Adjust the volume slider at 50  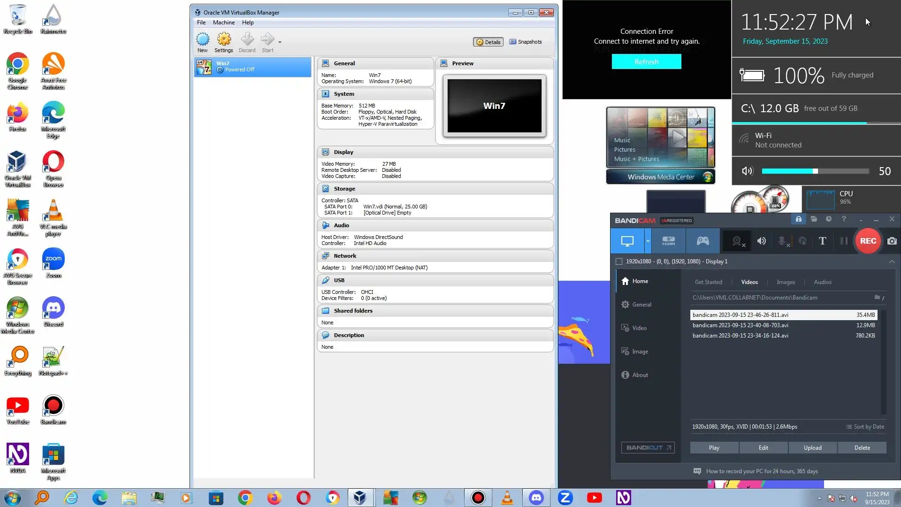(815, 171)
